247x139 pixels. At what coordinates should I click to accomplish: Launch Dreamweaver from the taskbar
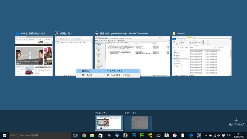(x=142, y=135)
